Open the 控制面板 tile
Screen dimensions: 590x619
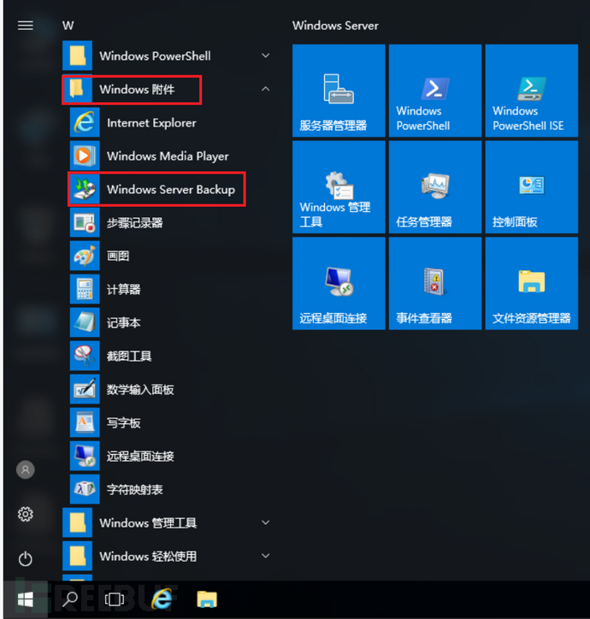coord(532,186)
